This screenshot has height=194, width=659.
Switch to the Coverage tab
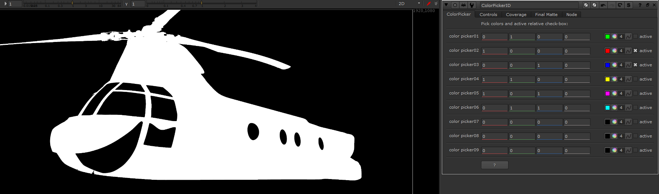(516, 15)
